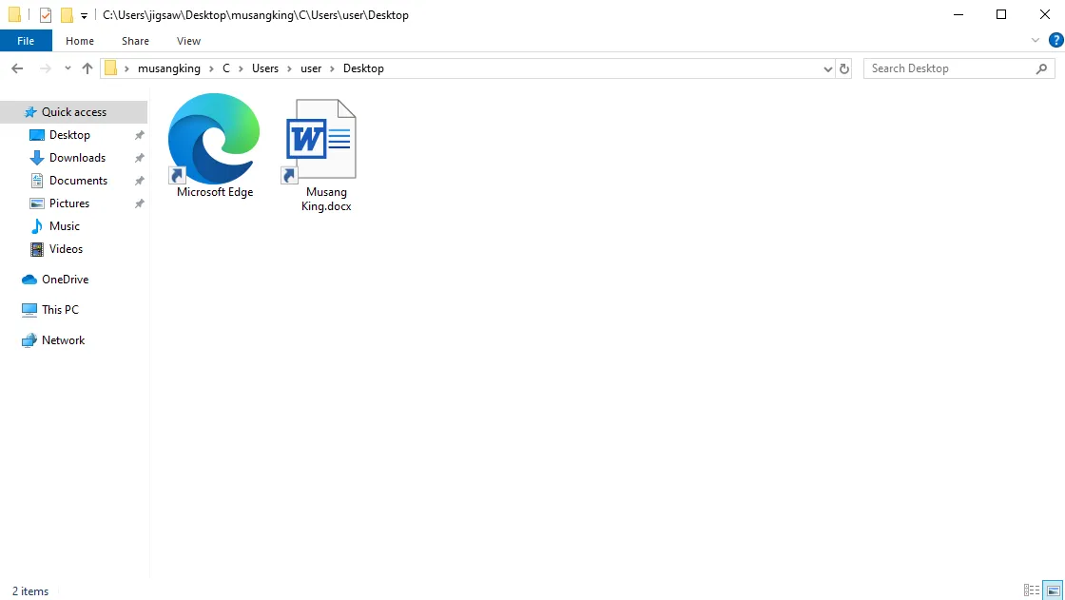The image size is (1065, 600).
Task: Open the File menu tab
Action: tap(26, 41)
